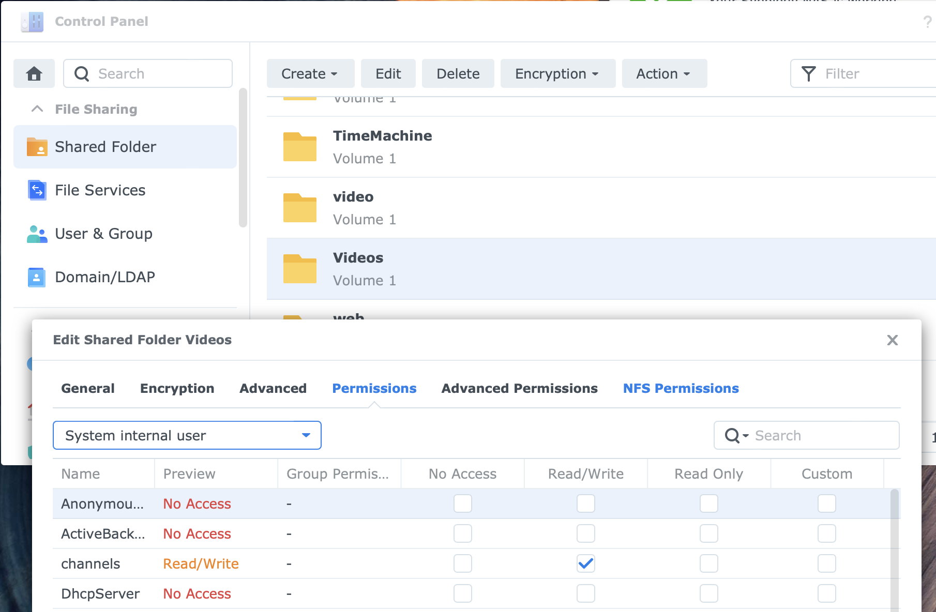Open Domain/LDAP settings
This screenshot has height=612, width=936.
tap(104, 277)
